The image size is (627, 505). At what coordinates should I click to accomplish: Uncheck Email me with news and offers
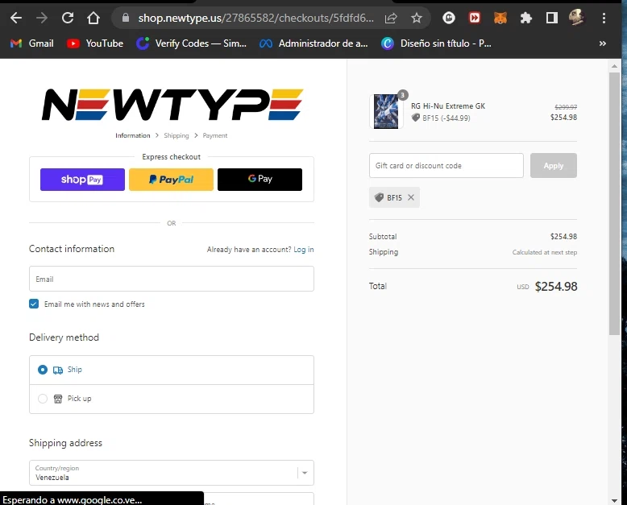pyautogui.click(x=34, y=304)
